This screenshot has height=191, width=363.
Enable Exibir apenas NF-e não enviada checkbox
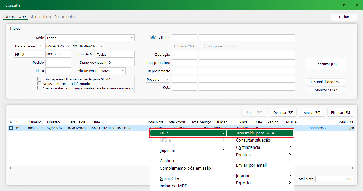[40, 79]
